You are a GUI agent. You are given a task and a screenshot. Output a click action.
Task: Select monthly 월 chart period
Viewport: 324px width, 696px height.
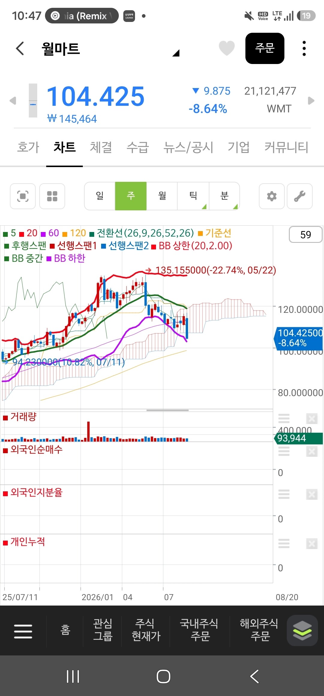[x=162, y=196]
